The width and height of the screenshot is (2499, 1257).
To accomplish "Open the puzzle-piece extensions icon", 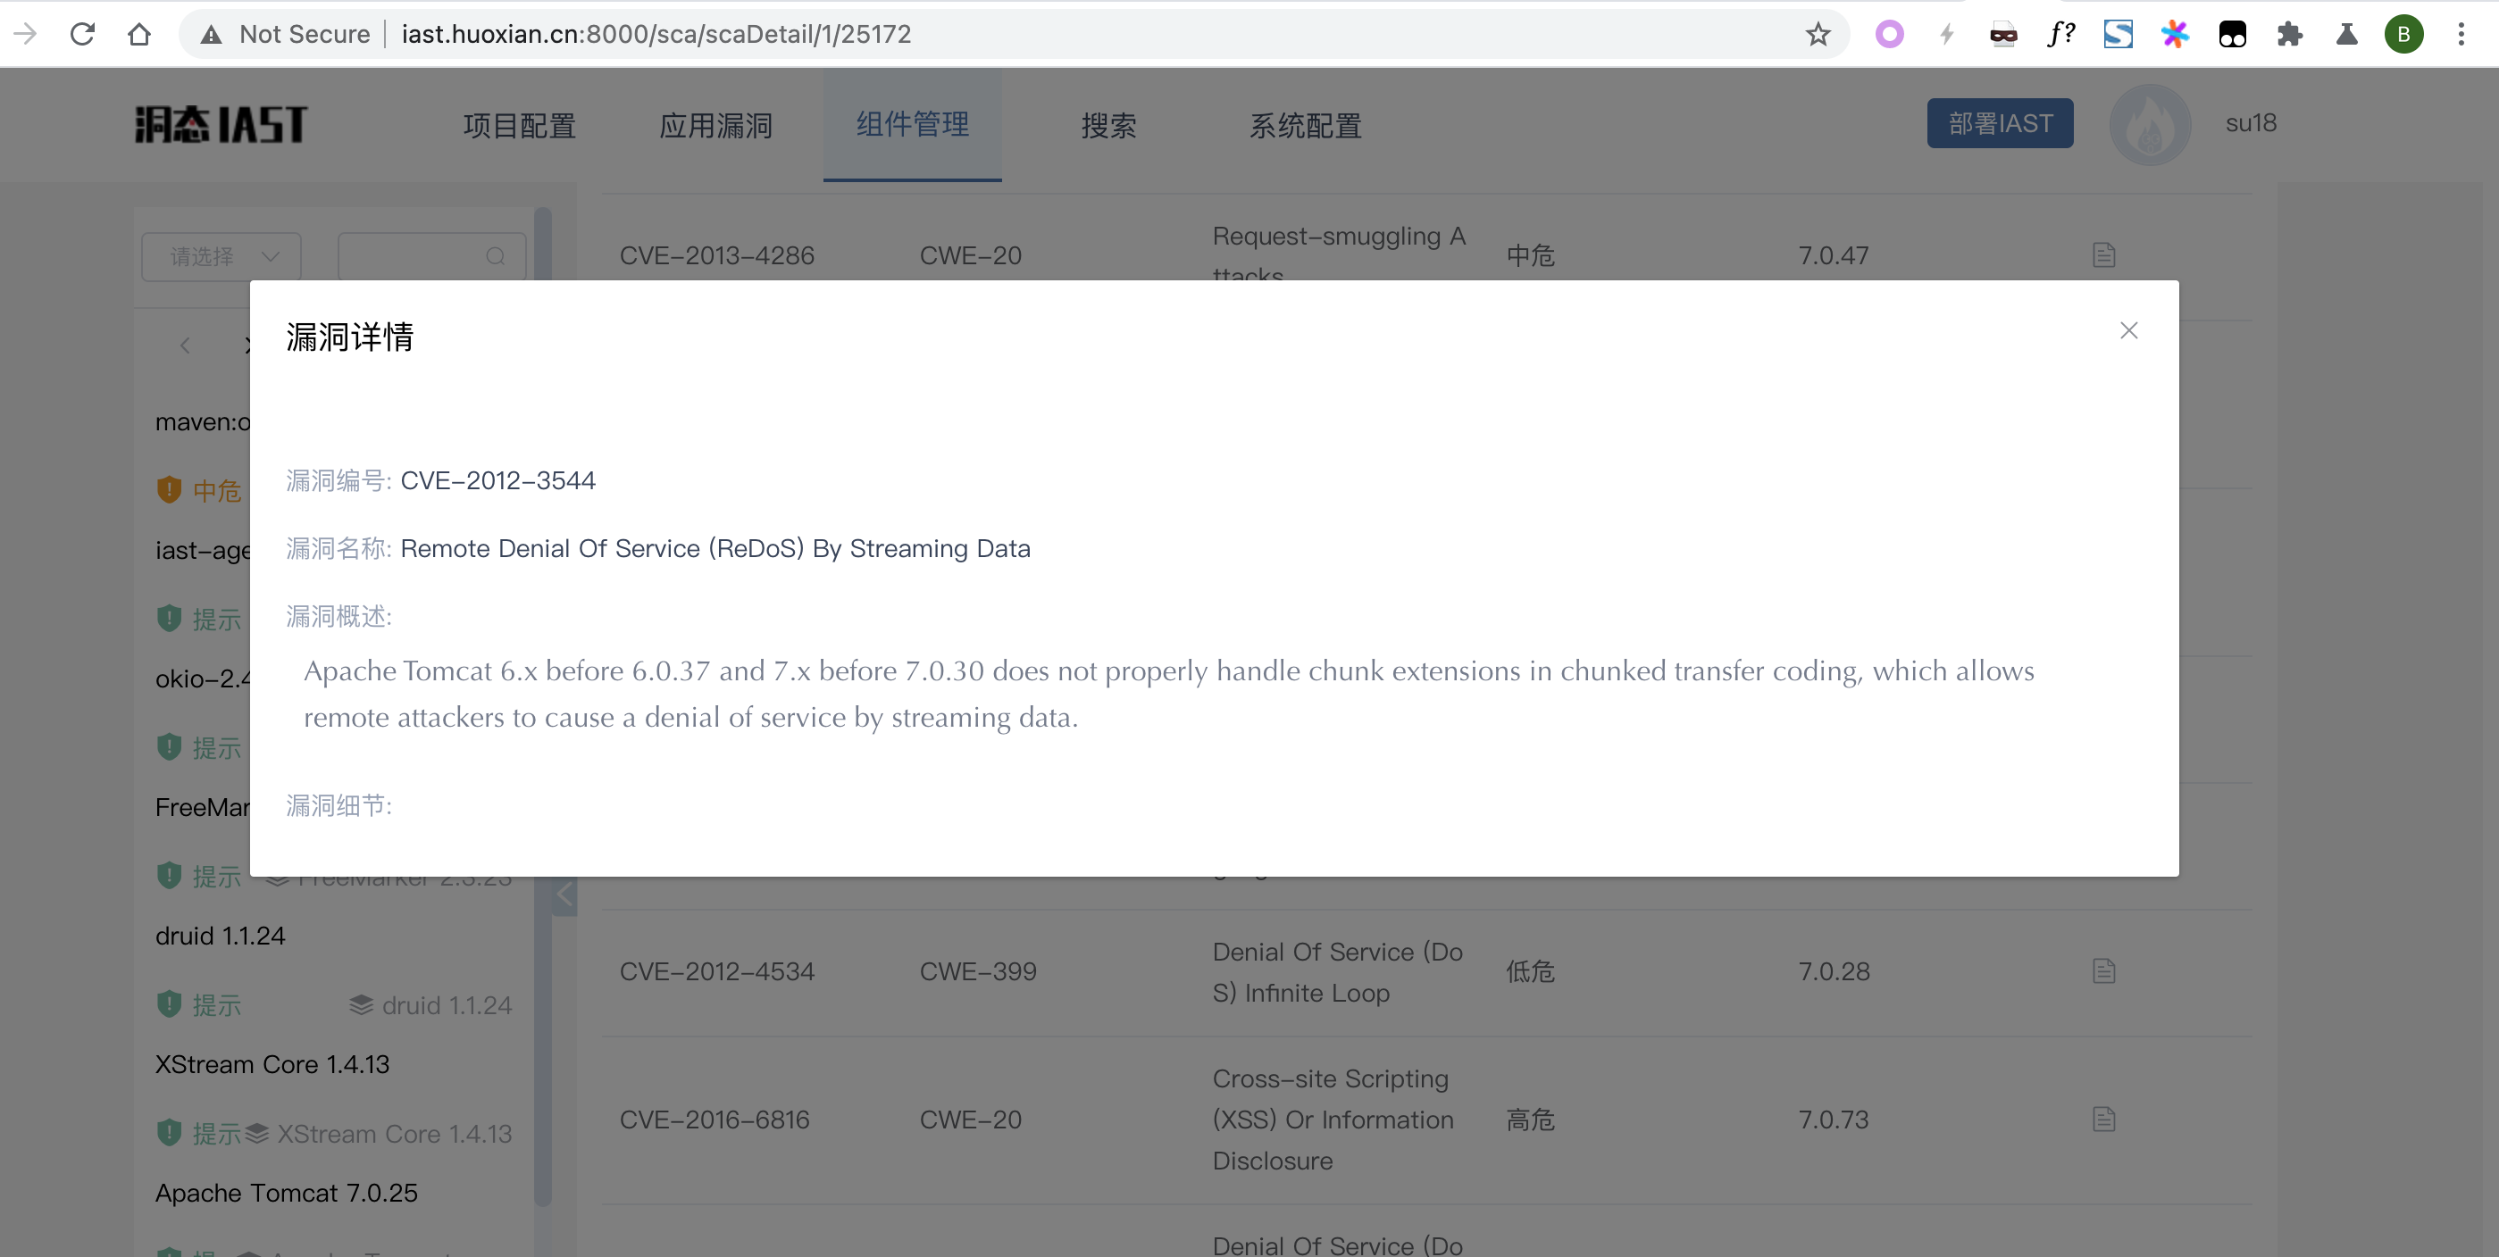I will (x=2289, y=35).
